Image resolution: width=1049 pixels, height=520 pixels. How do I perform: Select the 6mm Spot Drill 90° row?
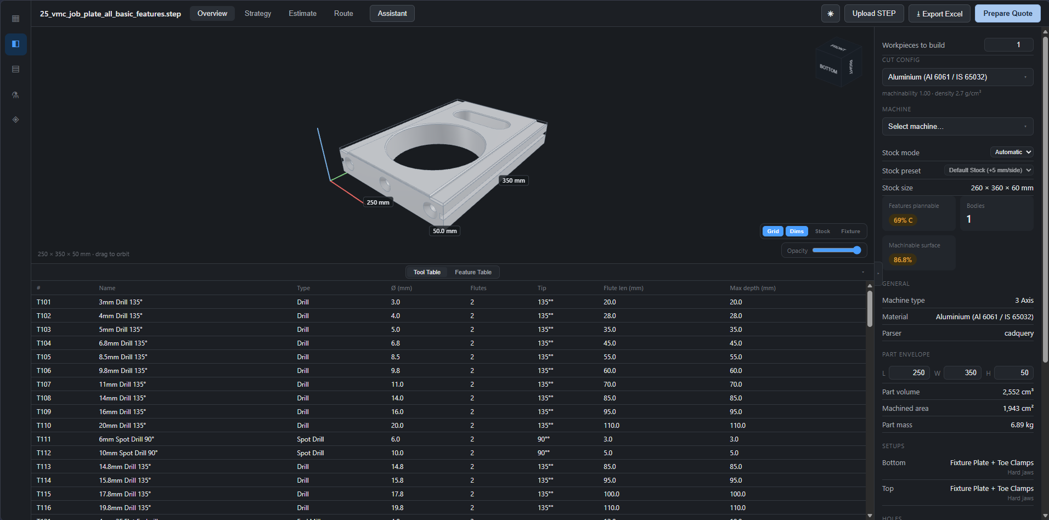click(x=448, y=439)
